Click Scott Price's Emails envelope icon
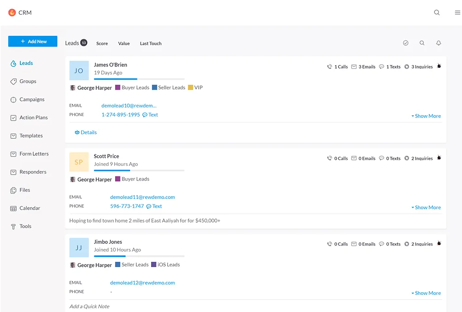462x312 pixels. (354, 158)
